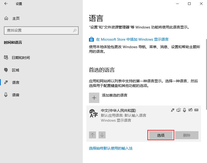Screen dimensions: 207x163
Task: Click the text-to-speech feature icon
Action: (x=178, y=110)
